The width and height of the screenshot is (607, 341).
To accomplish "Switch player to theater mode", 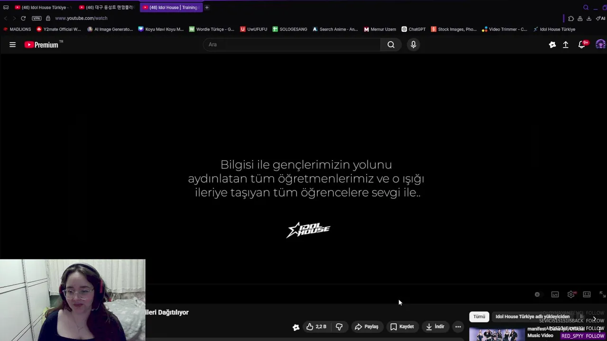I will (x=587, y=295).
